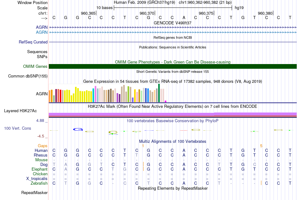Click the Elephant species row label
The image size is (297, 200).
click(x=40, y=169)
